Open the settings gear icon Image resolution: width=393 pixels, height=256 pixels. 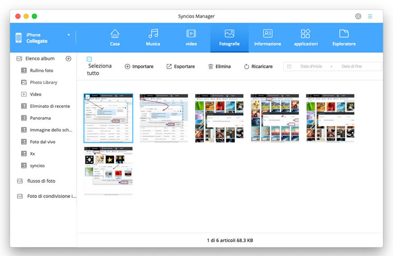pos(358,16)
